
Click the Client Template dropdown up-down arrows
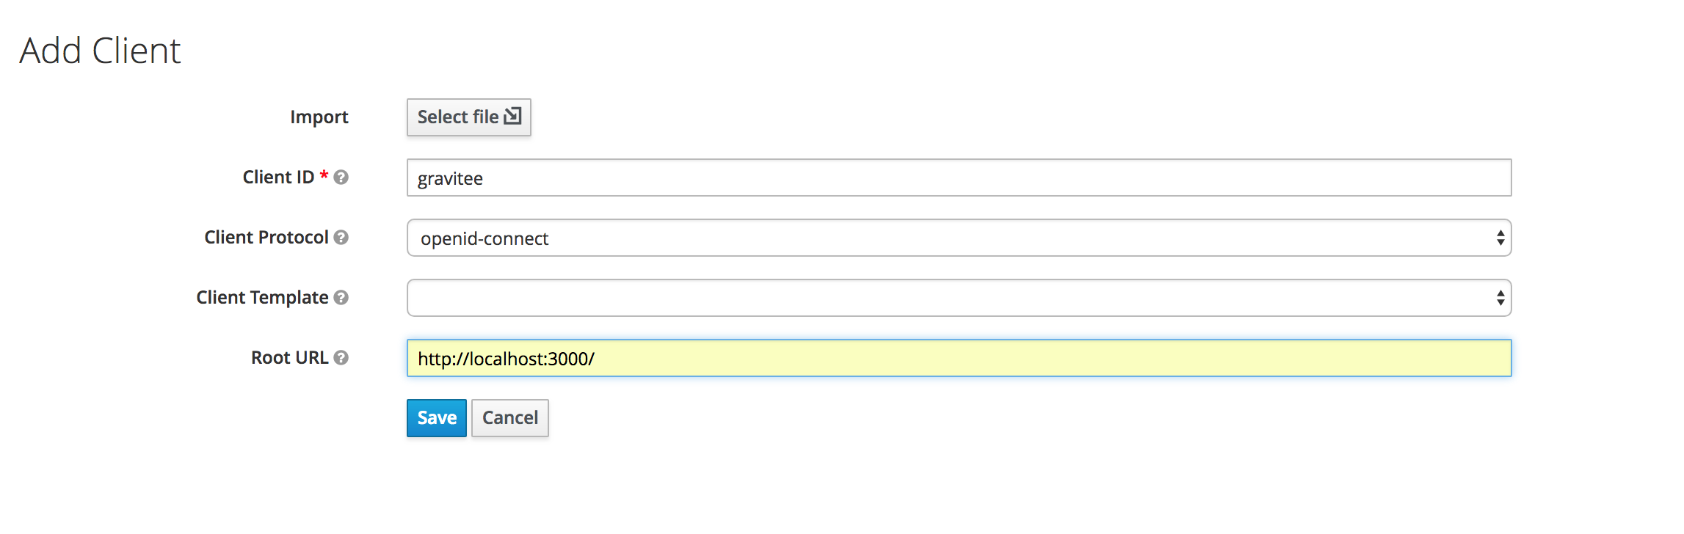pyautogui.click(x=1500, y=298)
